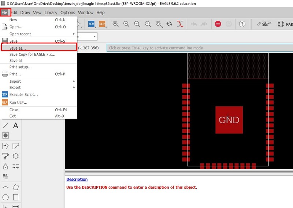
Task: Expand the Export submenu
Action: tap(38, 88)
